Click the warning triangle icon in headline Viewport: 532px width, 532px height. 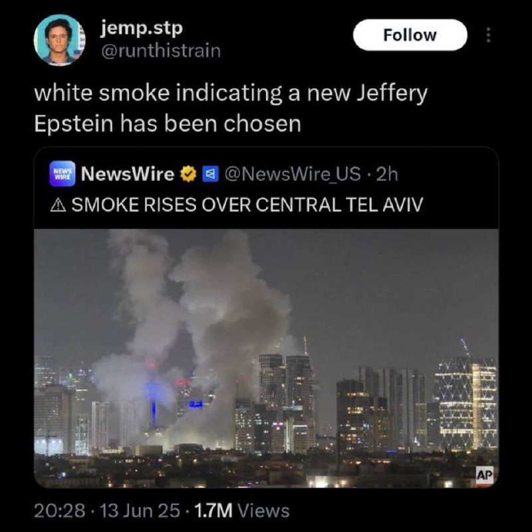coord(58,205)
